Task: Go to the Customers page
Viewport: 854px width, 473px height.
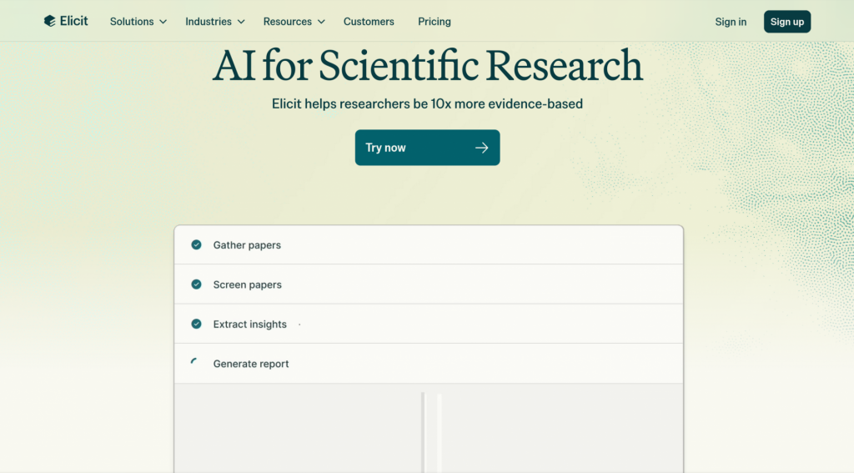Action: click(369, 22)
